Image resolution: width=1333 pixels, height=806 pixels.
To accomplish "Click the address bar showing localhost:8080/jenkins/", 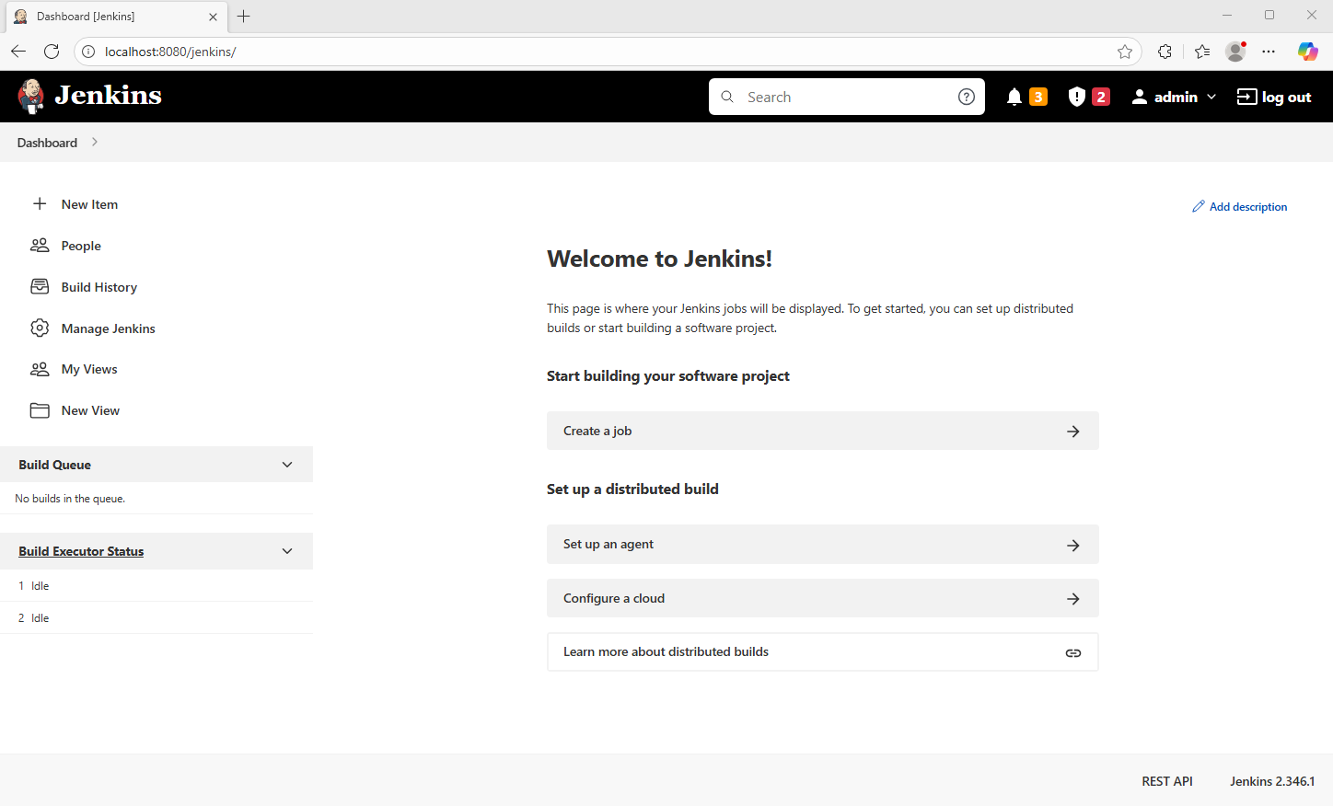I will click(x=608, y=52).
